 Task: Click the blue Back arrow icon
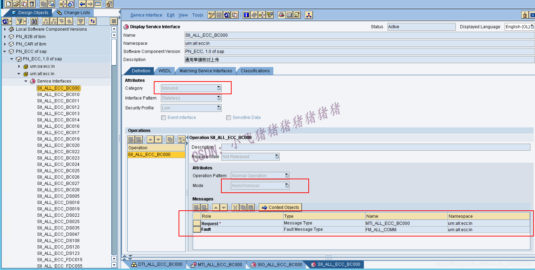[82, 4]
